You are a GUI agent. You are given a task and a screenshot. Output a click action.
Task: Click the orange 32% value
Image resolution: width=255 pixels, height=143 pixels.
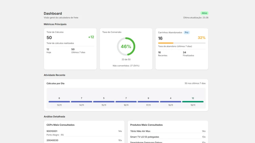201,38
